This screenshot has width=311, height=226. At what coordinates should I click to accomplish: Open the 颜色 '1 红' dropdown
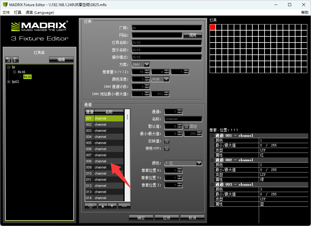199,163
